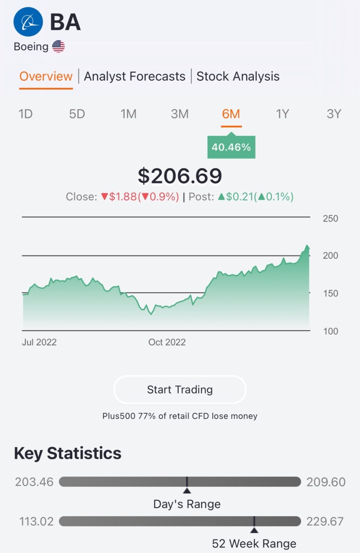Tap the US flag icon

(x=58, y=46)
